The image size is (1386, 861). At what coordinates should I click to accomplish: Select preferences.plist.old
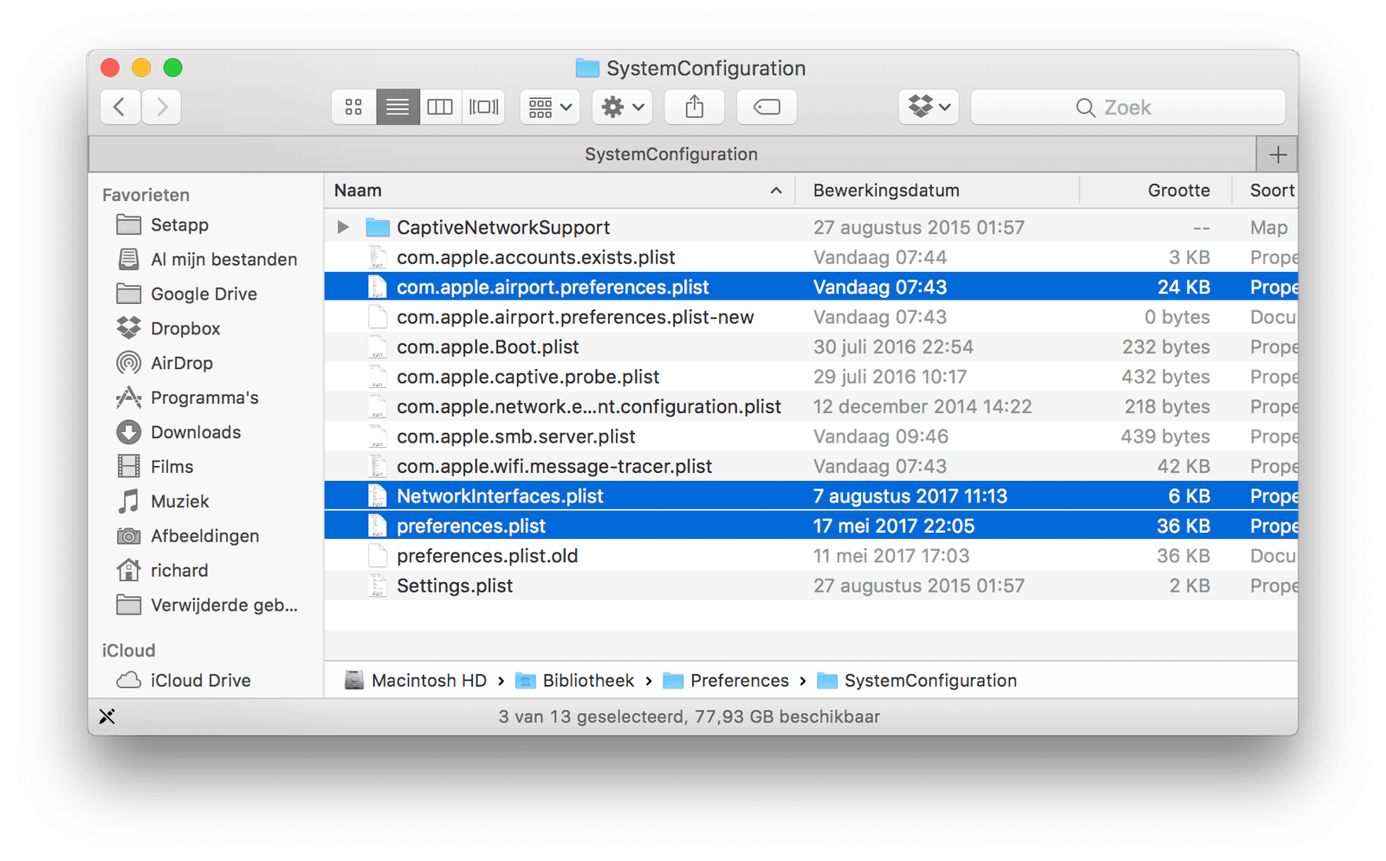pos(811,556)
